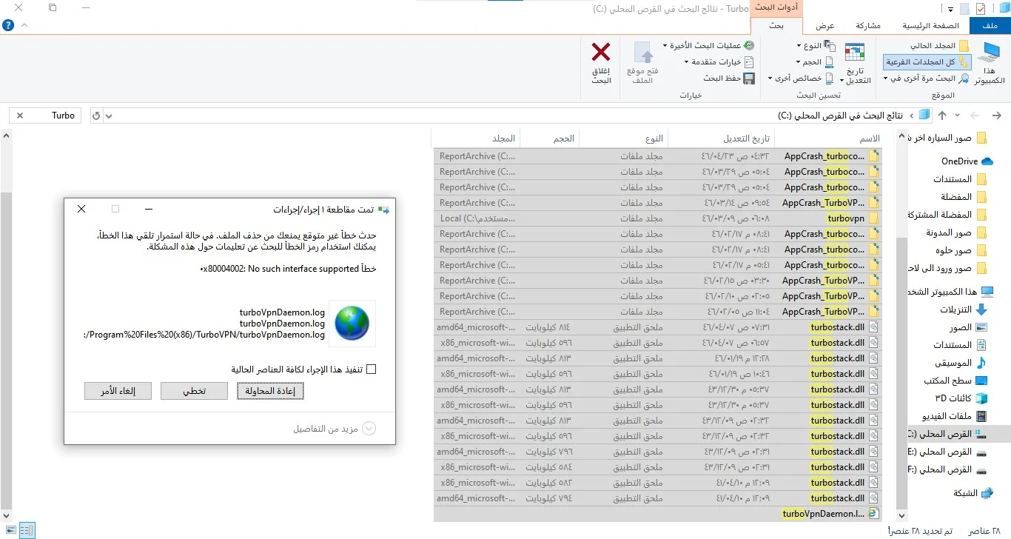Click Cancel (إلغاء الأمر) in the dialog
1011x539 pixels.
(118, 391)
